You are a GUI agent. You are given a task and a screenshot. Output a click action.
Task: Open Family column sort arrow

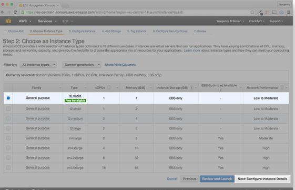60,88
